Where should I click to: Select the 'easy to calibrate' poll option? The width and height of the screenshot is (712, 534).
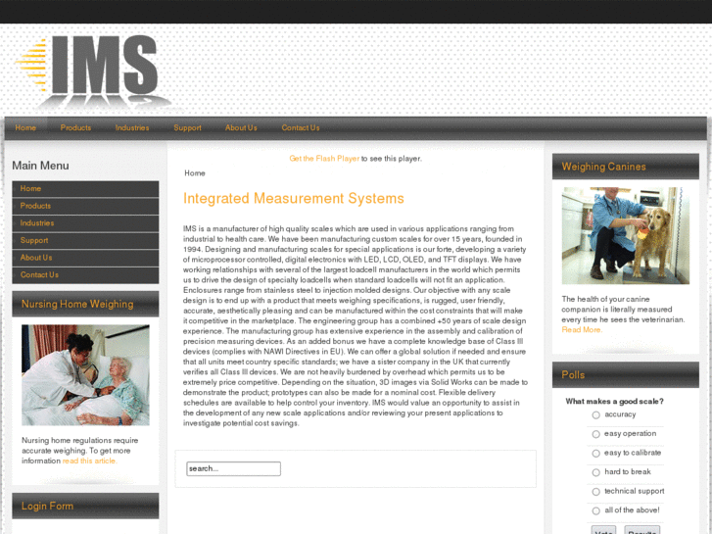596,453
